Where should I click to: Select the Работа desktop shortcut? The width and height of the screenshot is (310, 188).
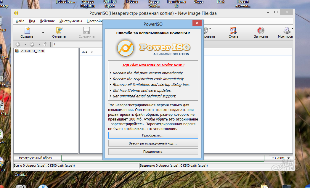132,2
